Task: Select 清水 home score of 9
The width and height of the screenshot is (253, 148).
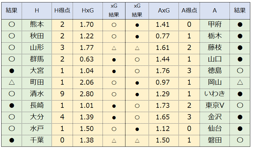Action: coord(62,94)
